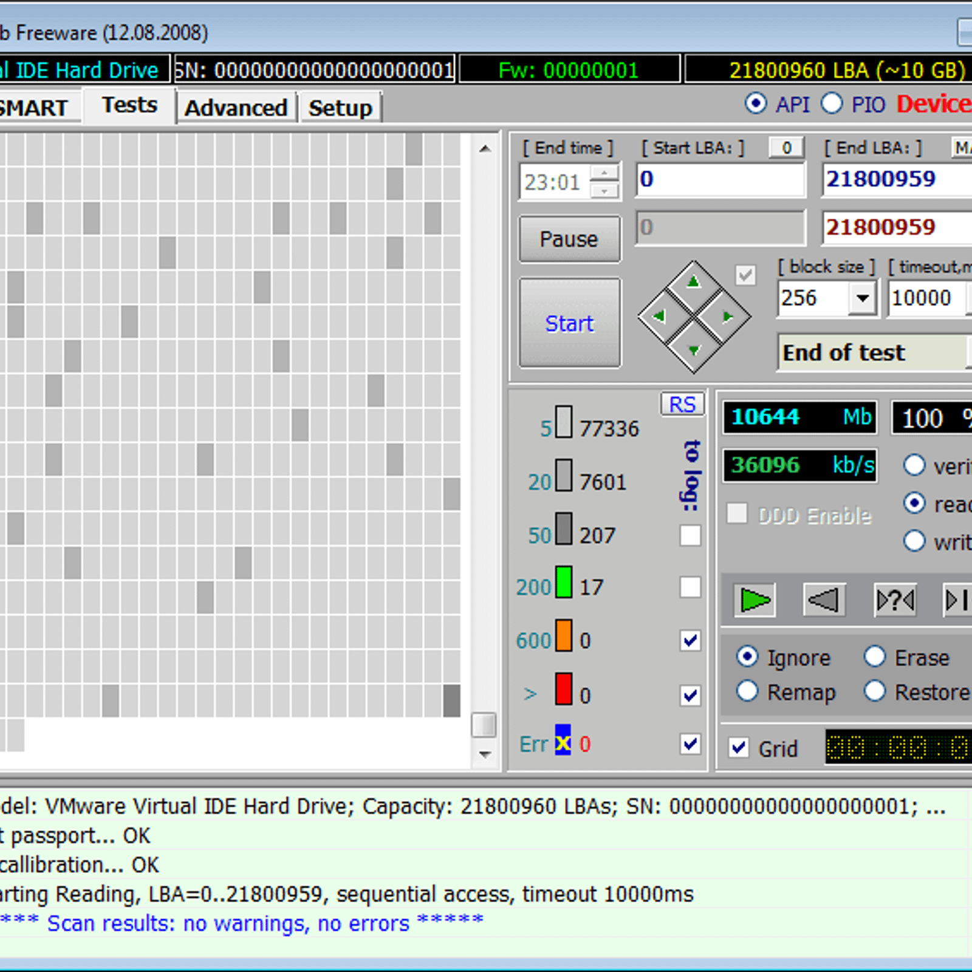Click the dark gray 50 ms block indicator
972x972 pixels.
tap(564, 529)
